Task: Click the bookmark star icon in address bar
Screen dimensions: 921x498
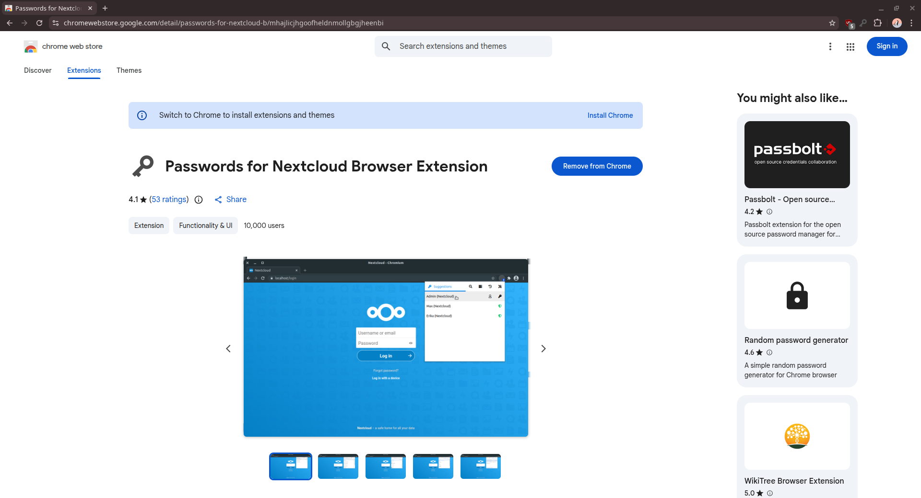Action: (832, 23)
